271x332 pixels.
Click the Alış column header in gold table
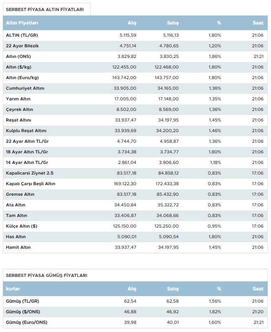point(132,23)
